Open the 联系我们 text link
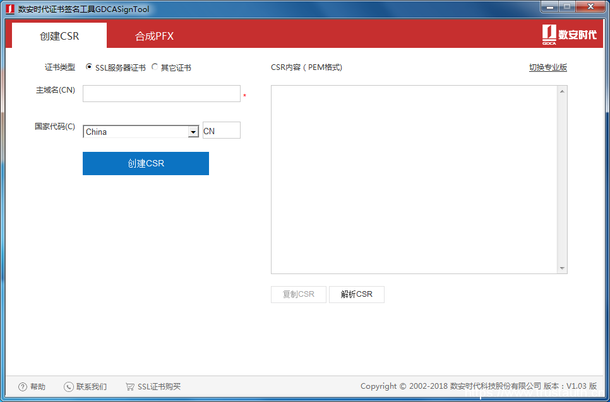The width and height of the screenshot is (610, 402). pyautogui.click(x=92, y=387)
